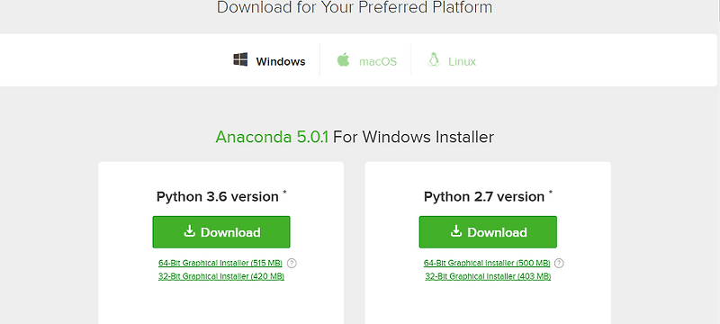Open help icon beside 515 MB installer
Viewport: 720px width, 324px height.
point(292,264)
